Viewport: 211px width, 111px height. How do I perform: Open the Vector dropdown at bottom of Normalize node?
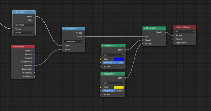pos(24,33)
